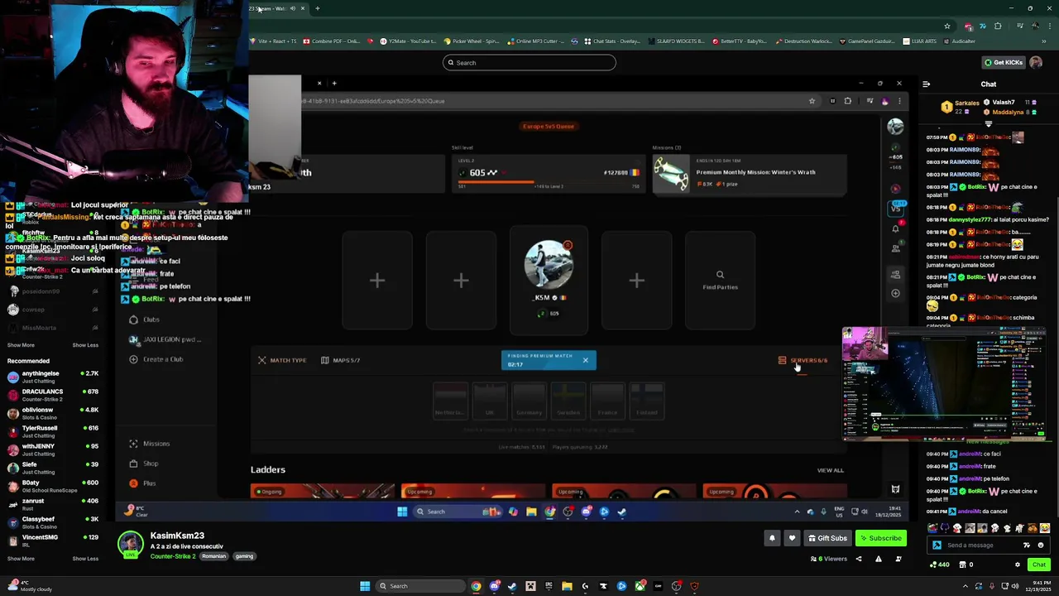Click VIEW ALL ladders link
Screen dimensions: 1059x596
pos(830,470)
